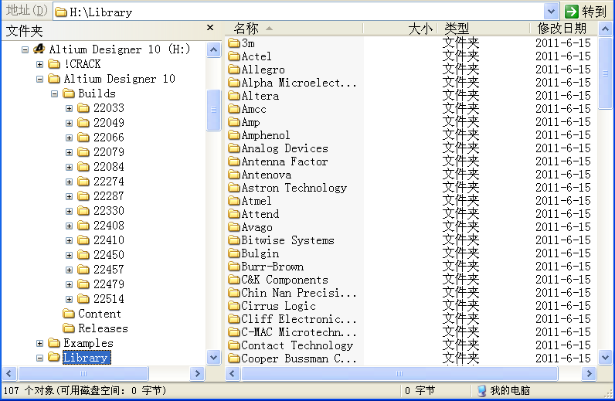Select the Antenna Factor folder name
Viewport: 615px width, 401px height.
coord(285,161)
